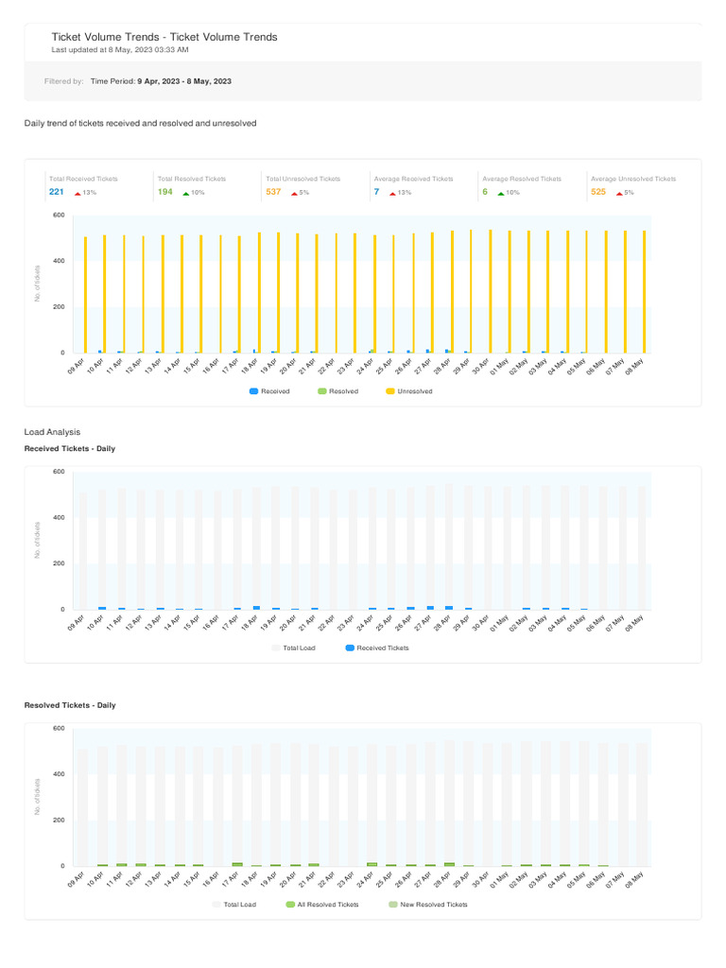Click the Total Unresolved Tickets value 537

click(x=273, y=192)
